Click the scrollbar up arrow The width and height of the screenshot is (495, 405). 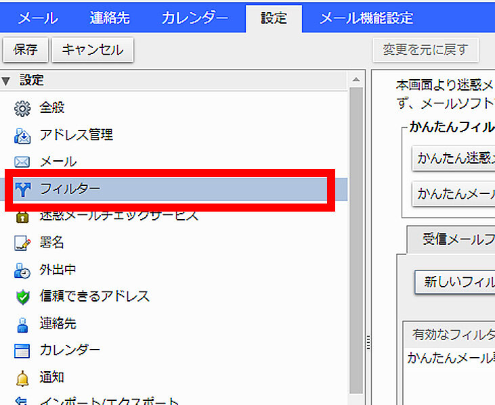(356, 80)
